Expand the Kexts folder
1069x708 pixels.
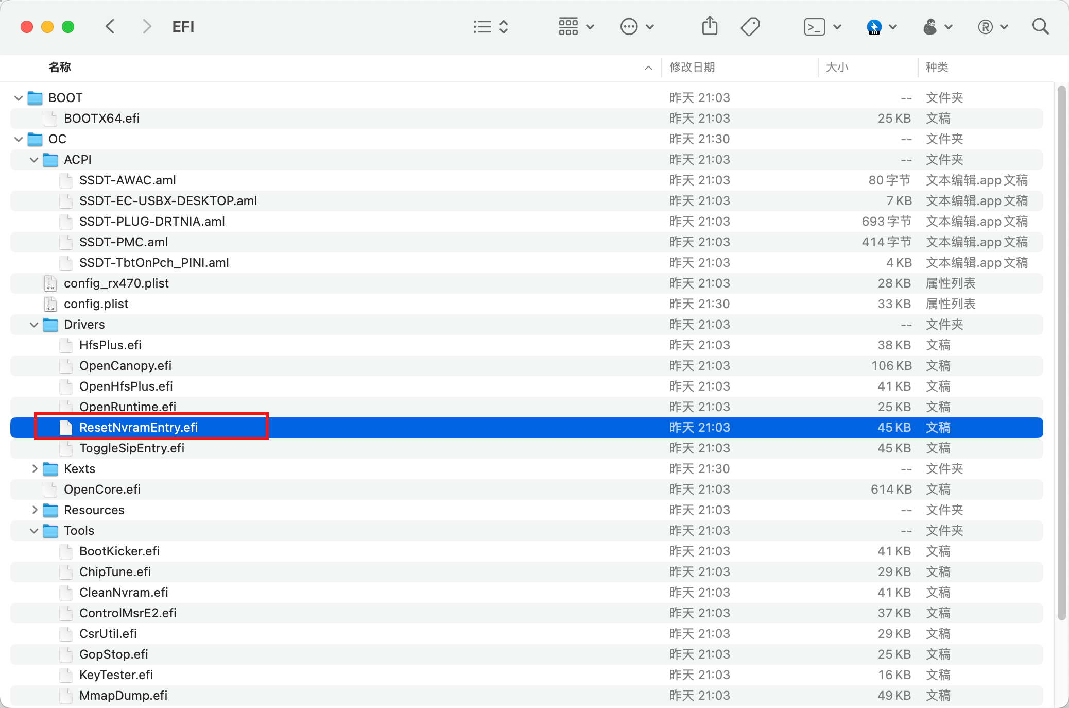[34, 469]
